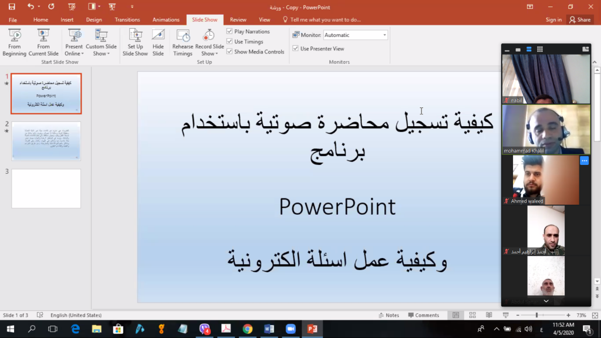Open Notes pane from status bar
601x338 pixels.
[389, 315]
